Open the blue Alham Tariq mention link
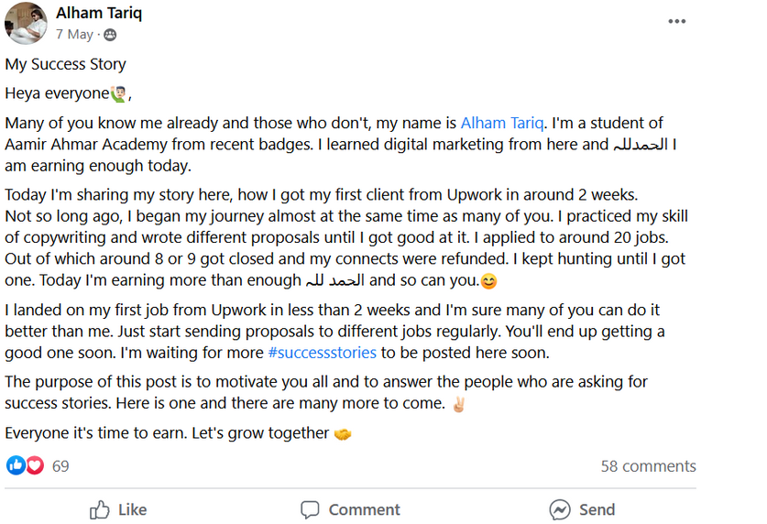 [x=503, y=123]
